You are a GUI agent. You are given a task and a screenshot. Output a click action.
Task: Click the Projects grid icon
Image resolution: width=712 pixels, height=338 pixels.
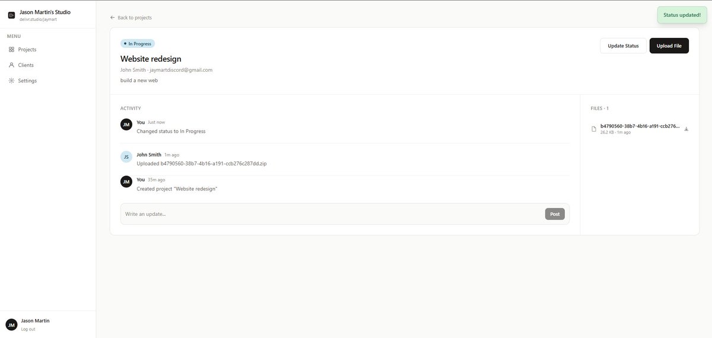pos(11,49)
